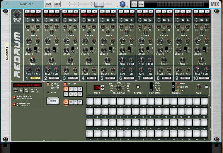This screenshot has width=223, height=153.
Task: Toggle the Pattern enable button
Action: pos(65,84)
